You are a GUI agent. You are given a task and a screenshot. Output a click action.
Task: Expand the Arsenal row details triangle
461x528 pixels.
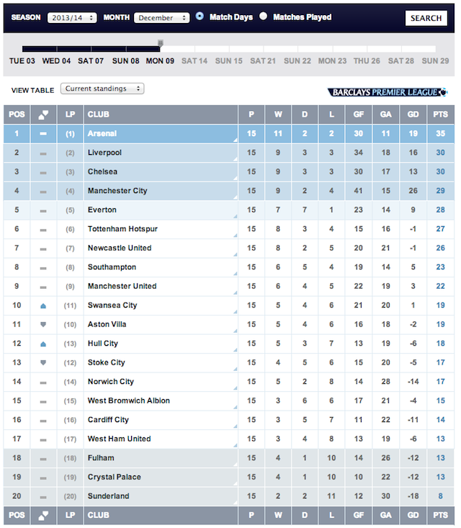[x=235, y=140]
